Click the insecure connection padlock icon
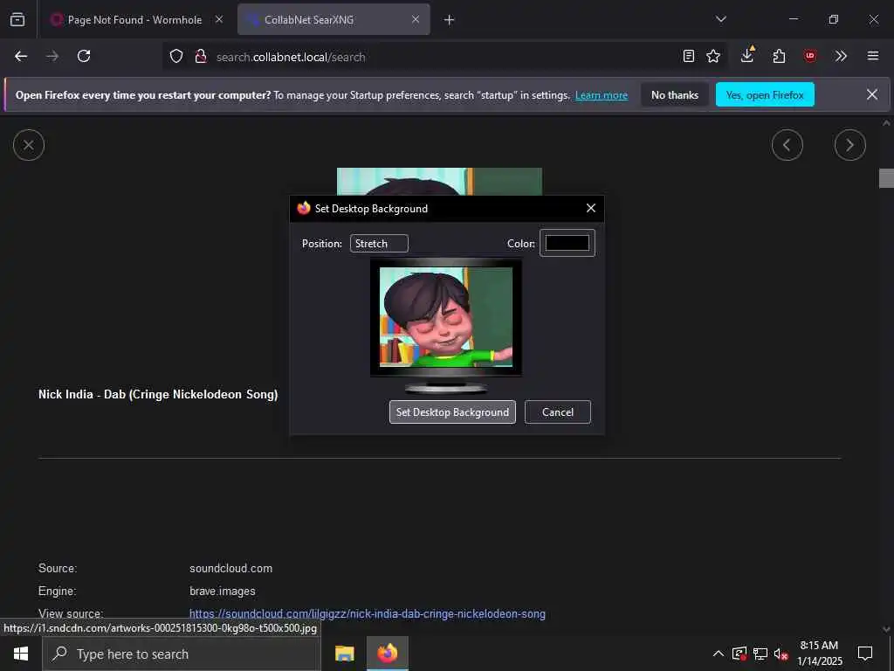This screenshot has width=894, height=671. tap(201, 57)
